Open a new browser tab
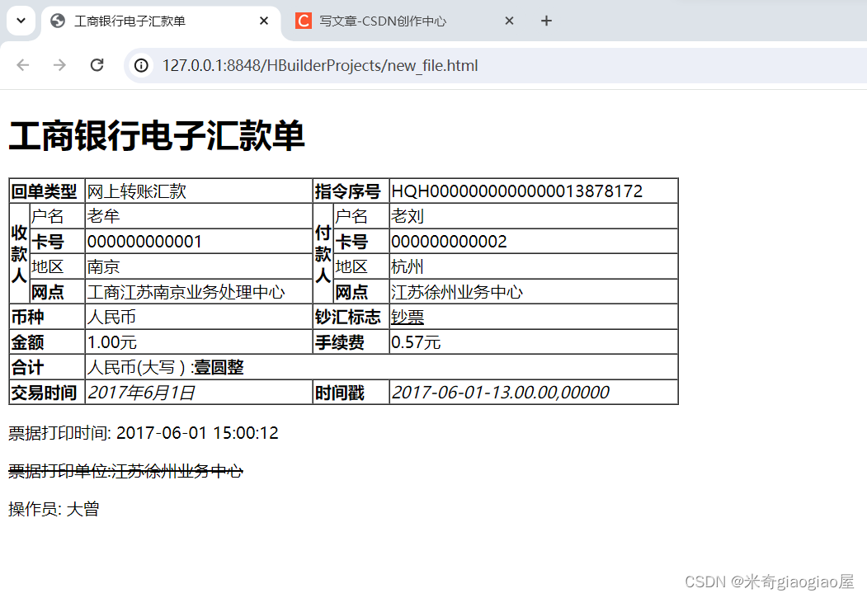 click(x=546, y=21)
